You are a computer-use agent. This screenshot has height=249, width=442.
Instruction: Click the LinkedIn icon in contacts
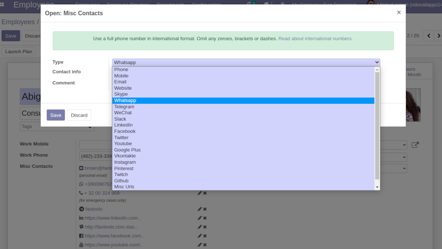81,218
